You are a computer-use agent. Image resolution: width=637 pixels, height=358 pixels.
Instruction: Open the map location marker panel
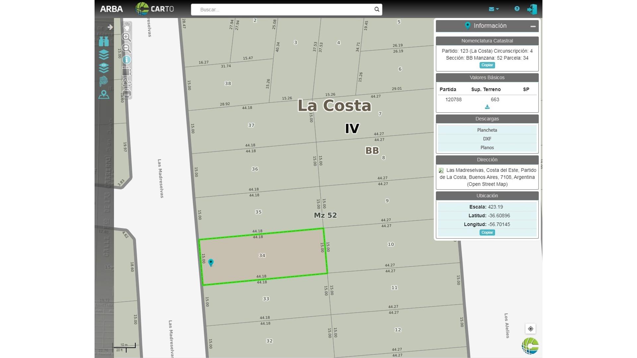(104, 94)
